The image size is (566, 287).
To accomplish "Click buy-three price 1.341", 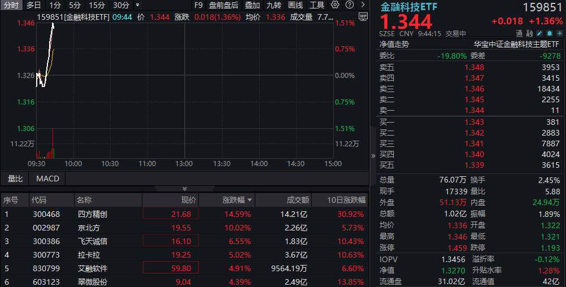I will 474,143.
